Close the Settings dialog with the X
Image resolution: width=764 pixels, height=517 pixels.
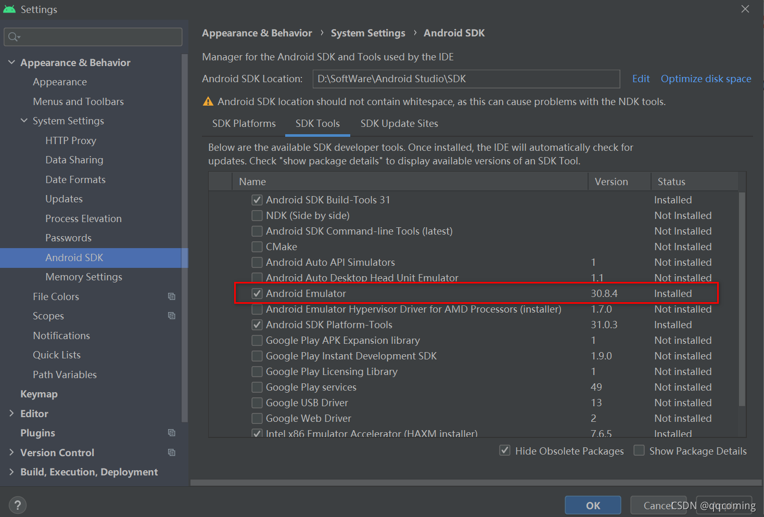(745, 9)
